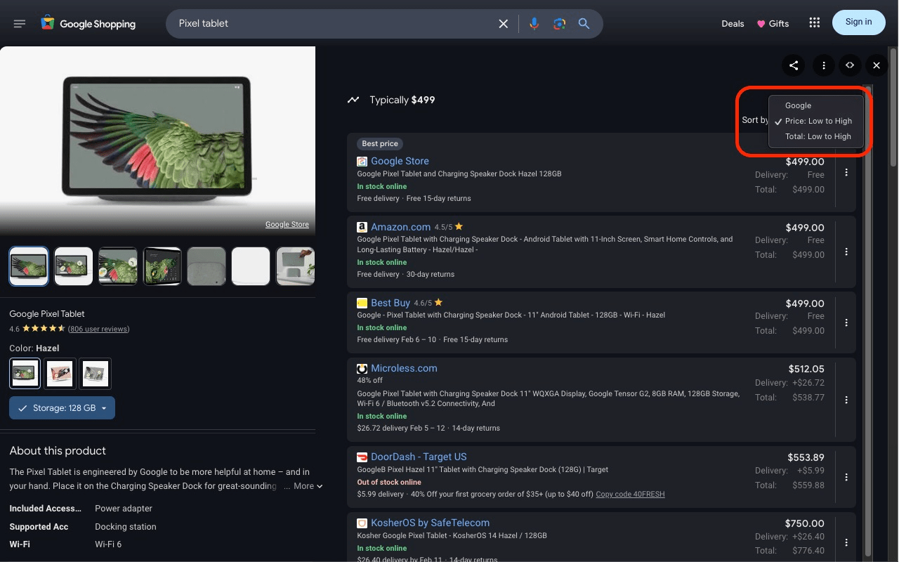Start voice search with microphone icon
899x562 pixels.
click(534, 24)
